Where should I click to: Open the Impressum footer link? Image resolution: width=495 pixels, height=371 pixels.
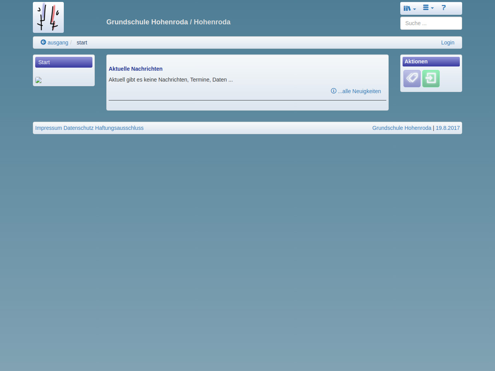48,128
